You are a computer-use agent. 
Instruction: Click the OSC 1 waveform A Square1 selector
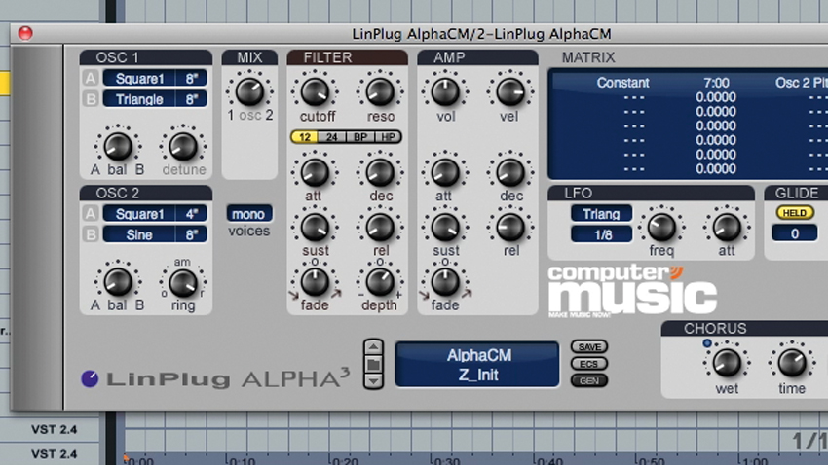point(139,79)
